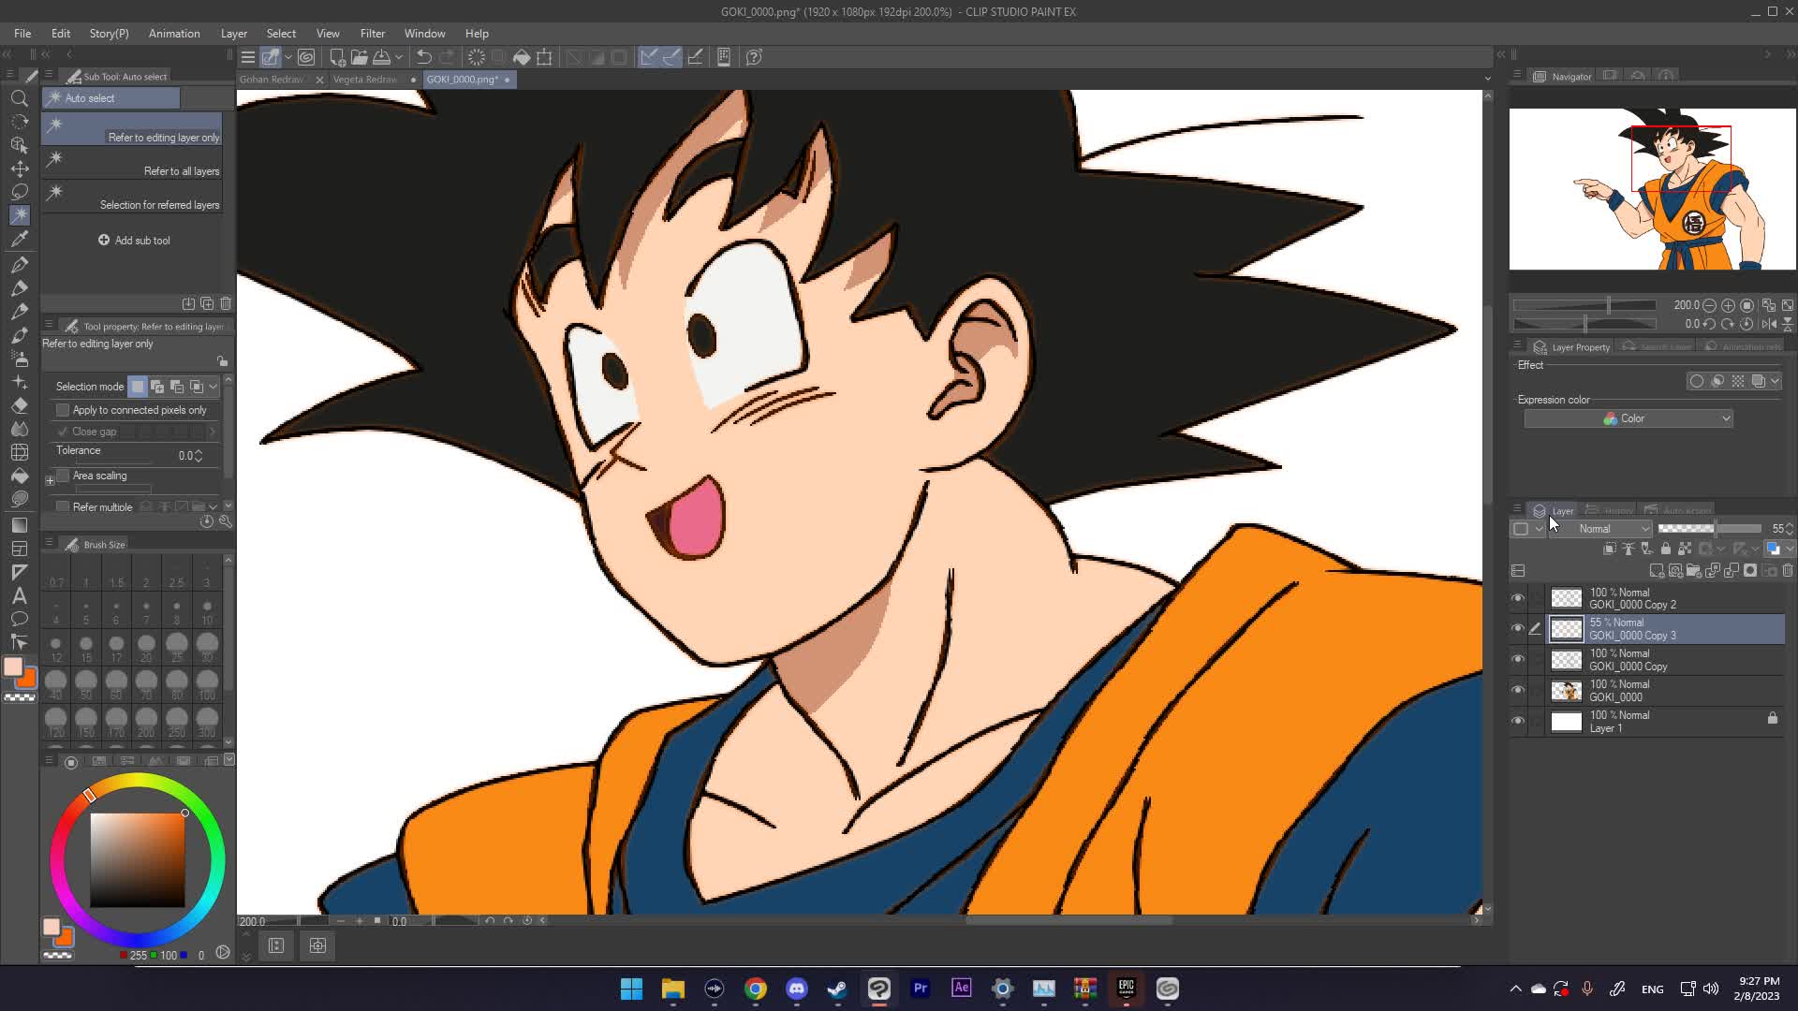Select the Text tool
Screen dimensions: 1798x1011
pos(19,595)
